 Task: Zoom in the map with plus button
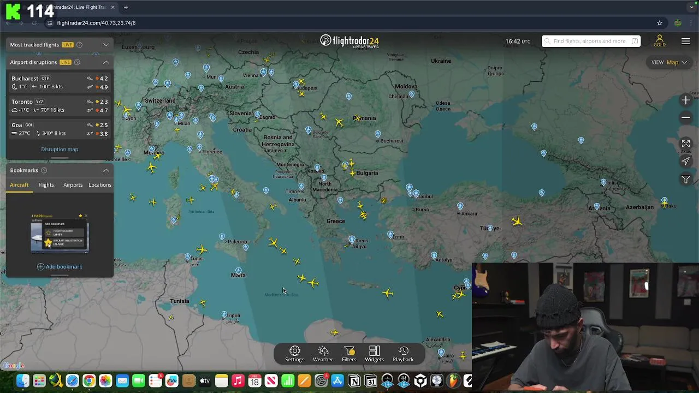coord(686,100)
